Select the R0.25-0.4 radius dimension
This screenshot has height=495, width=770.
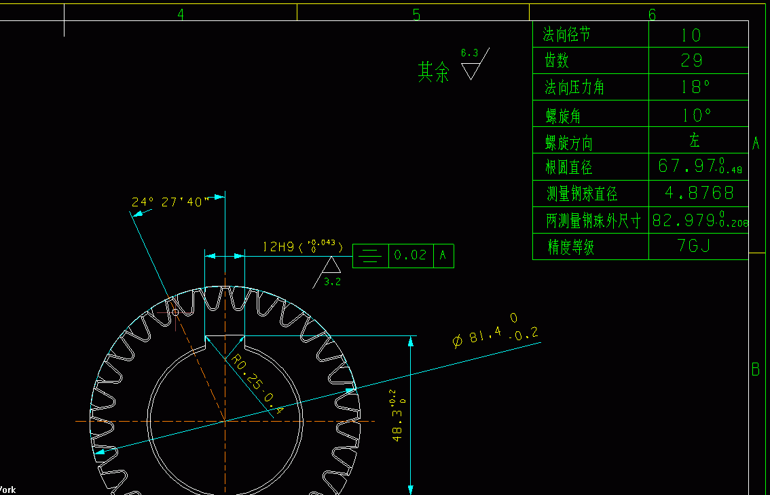pos(257,383)
